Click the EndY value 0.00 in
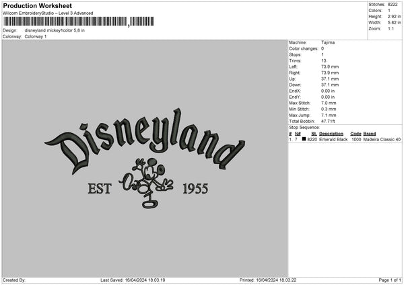The image size is (404, 285). (x=328, y=97)
